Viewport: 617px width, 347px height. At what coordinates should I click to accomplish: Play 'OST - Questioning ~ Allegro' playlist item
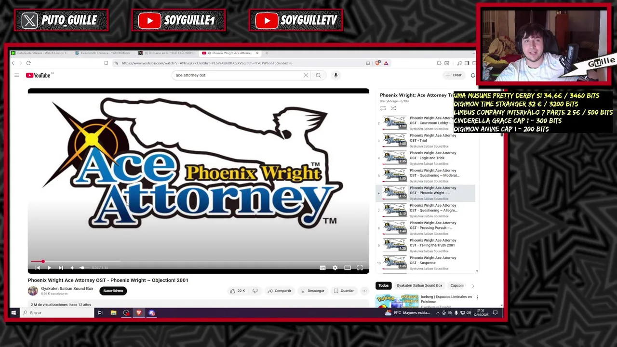pos(426,210)
